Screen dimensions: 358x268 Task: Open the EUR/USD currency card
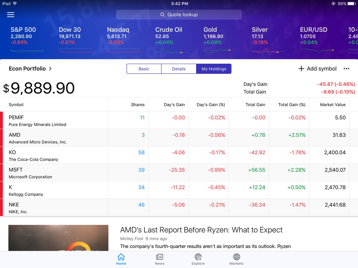317,40
